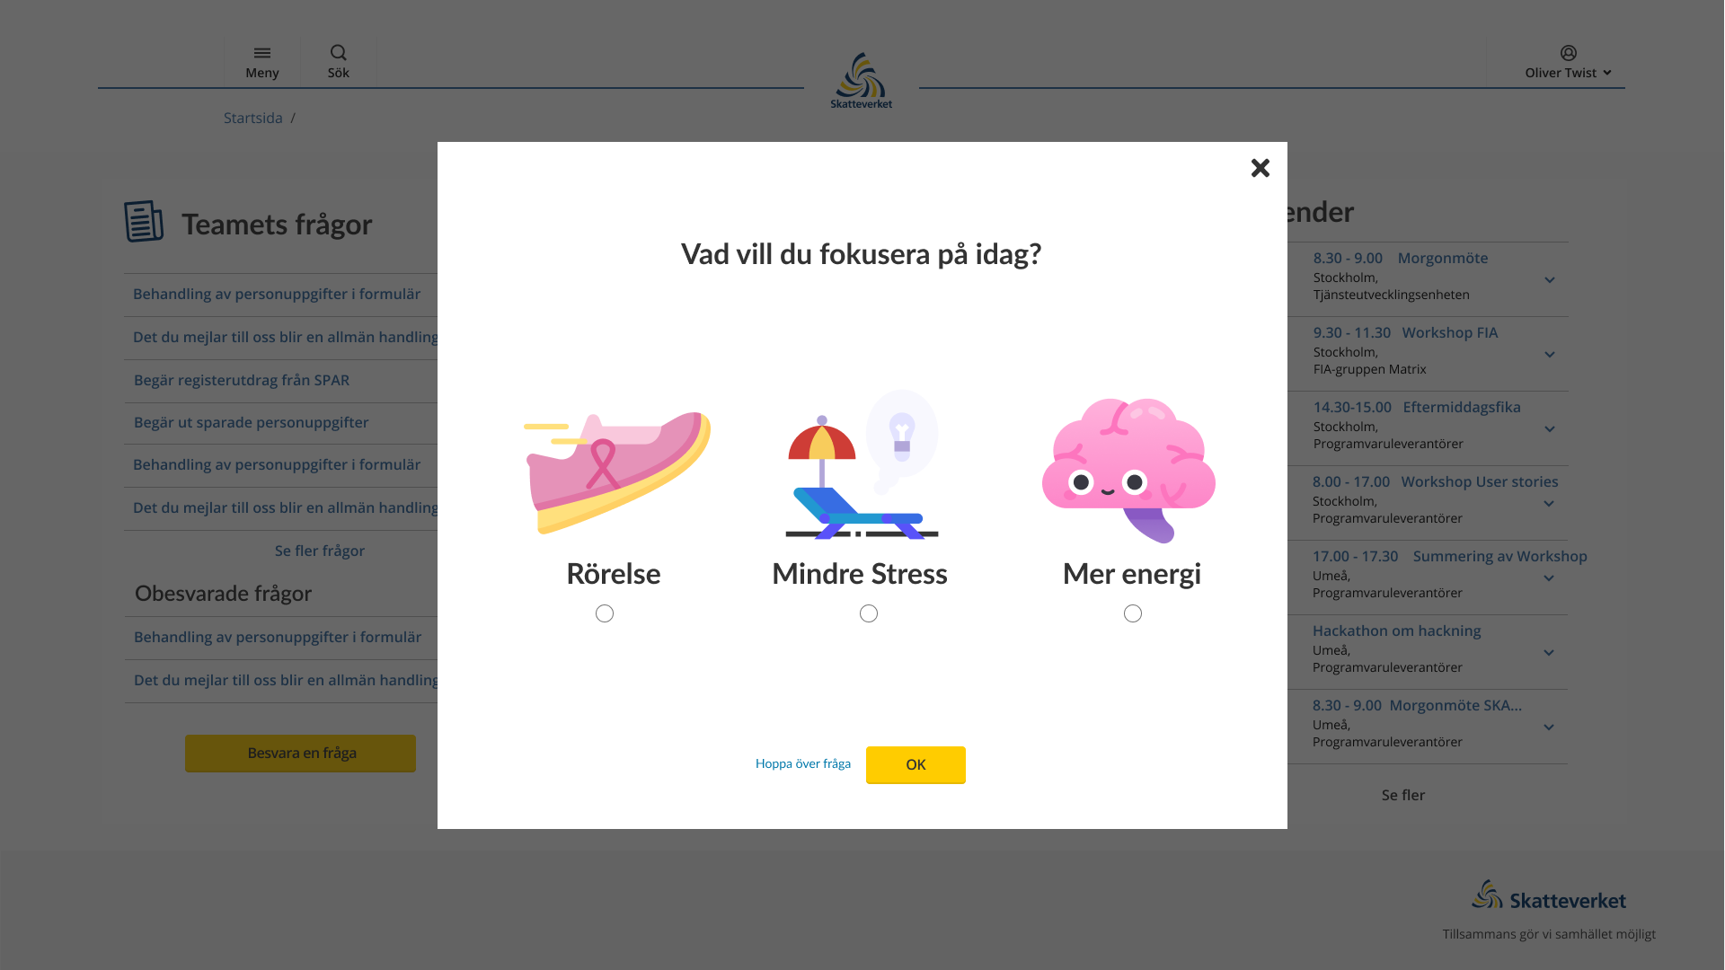Click the Hoppa över fråga link
The width and height of the screenshot is (1725, 970).
click(x=803, y=764)
